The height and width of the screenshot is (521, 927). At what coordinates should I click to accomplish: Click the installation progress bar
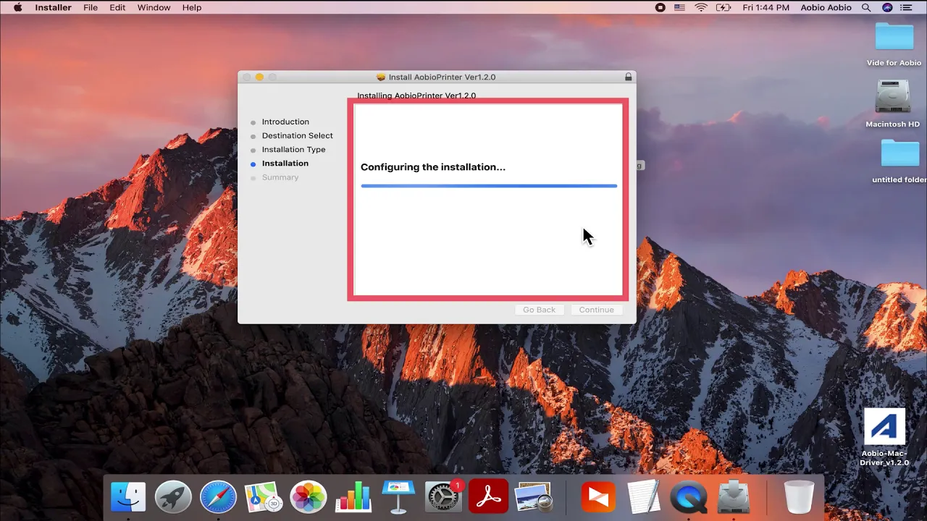coord(489,186)
